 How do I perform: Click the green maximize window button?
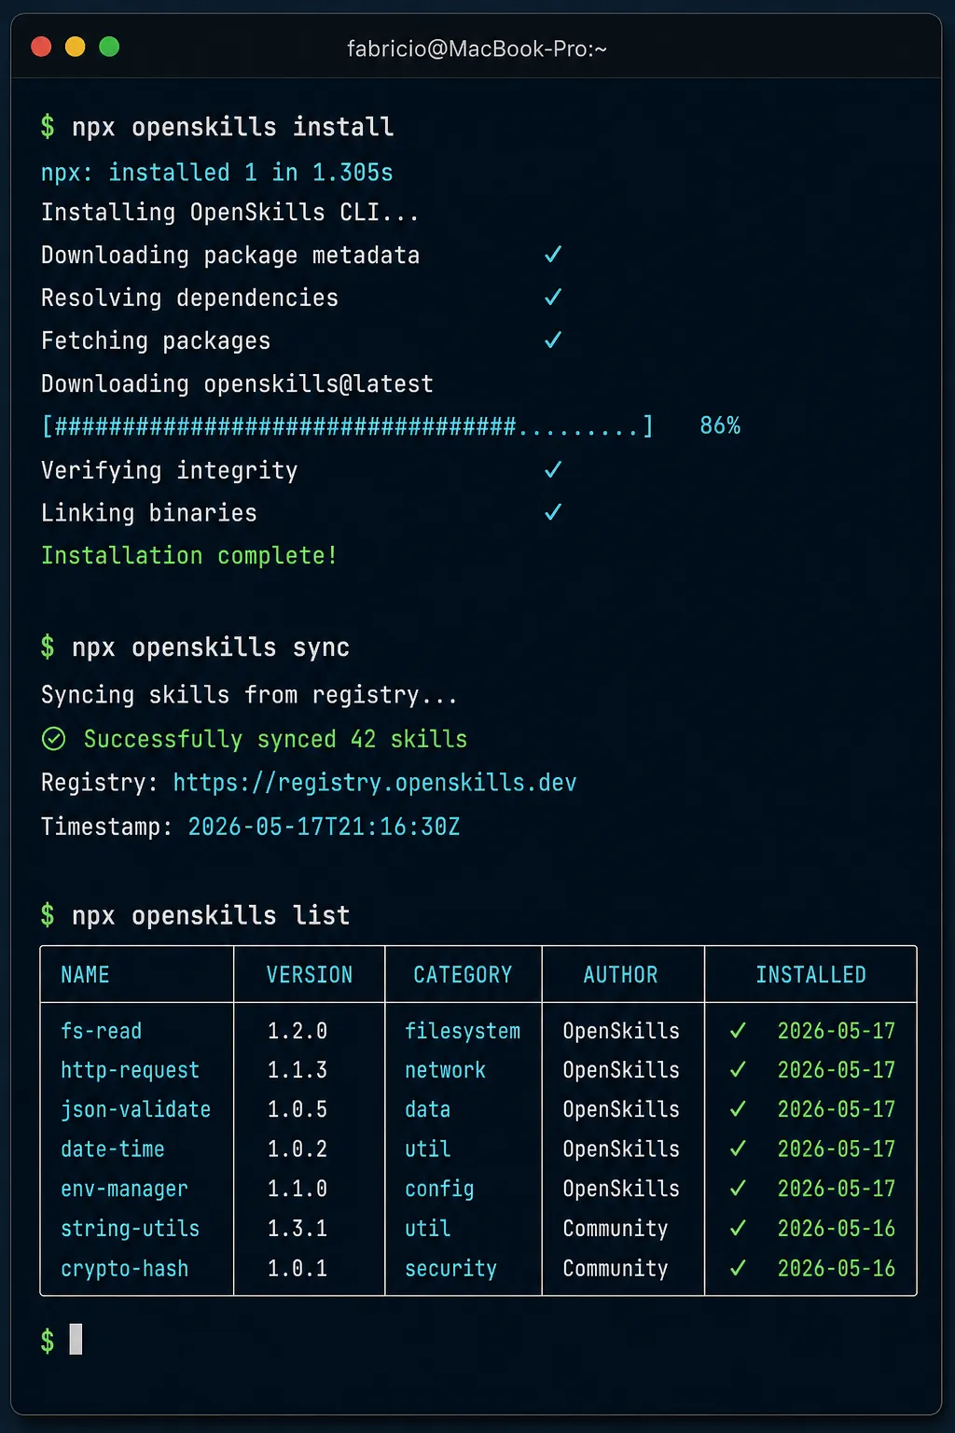109,47
